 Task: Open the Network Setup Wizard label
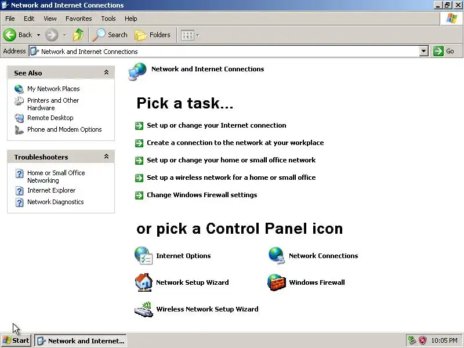[x=193, y=282]
